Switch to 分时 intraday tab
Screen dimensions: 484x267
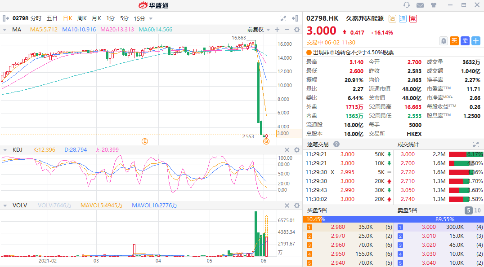click(36, 18)
